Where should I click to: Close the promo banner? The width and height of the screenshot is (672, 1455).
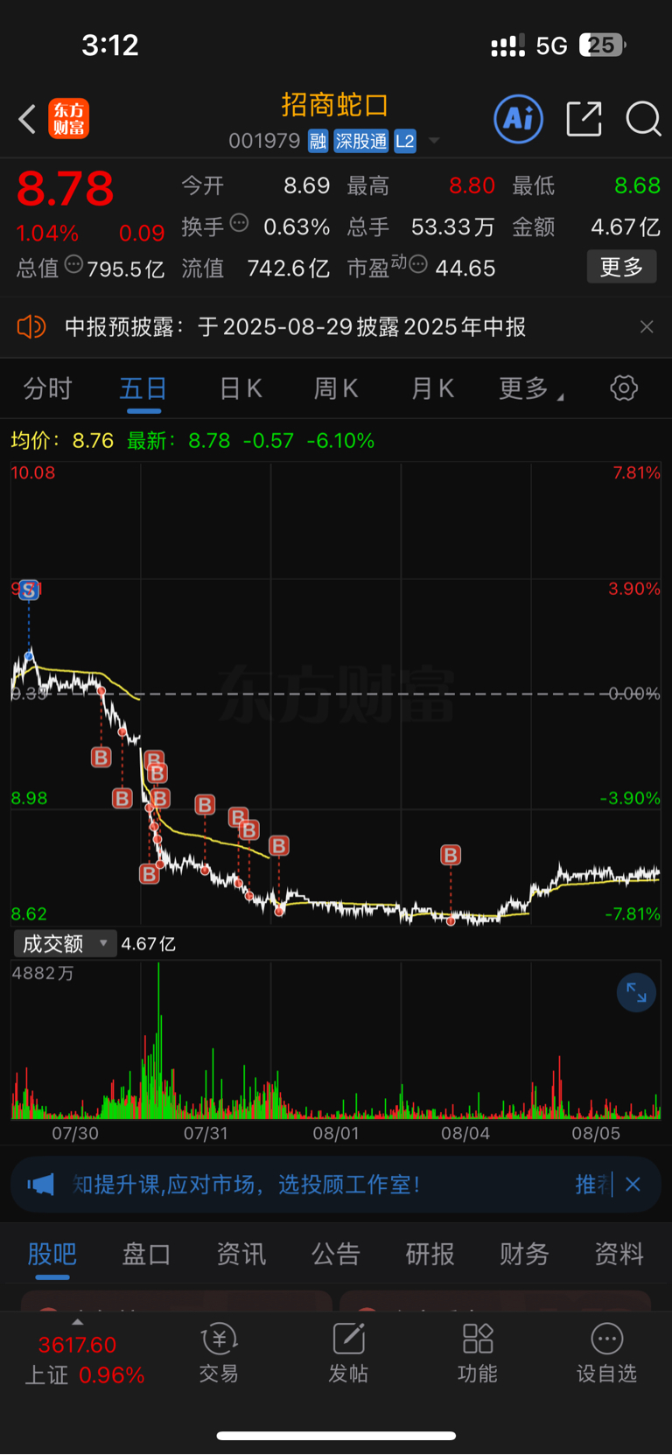click(x=633, y=1185)
